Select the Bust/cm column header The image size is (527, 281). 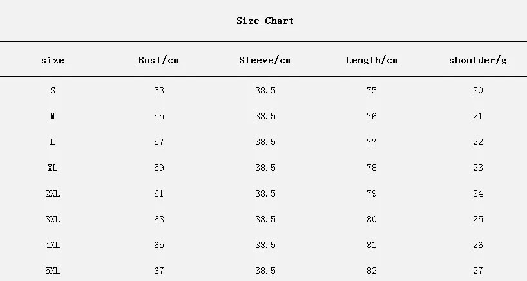coord(158,60)
